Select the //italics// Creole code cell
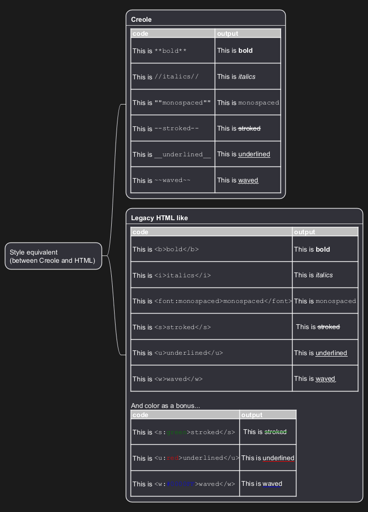The height and width of the screenshot is (512, 368). click(173, 77)
